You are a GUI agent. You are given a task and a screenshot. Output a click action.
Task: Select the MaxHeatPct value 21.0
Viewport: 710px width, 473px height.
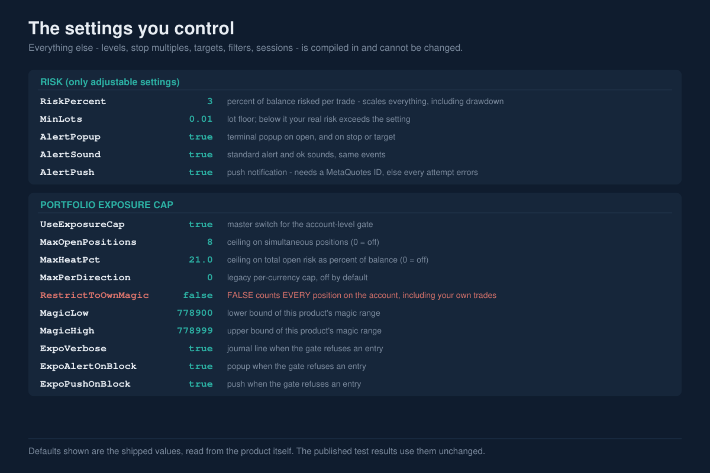coord(201,260)
